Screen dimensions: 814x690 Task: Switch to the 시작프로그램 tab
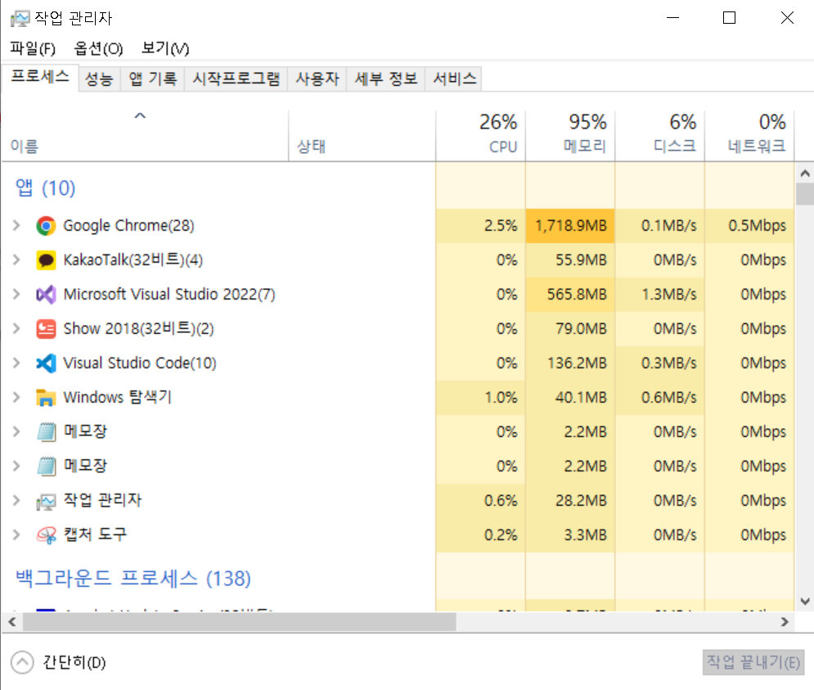(x=236, y=79)
